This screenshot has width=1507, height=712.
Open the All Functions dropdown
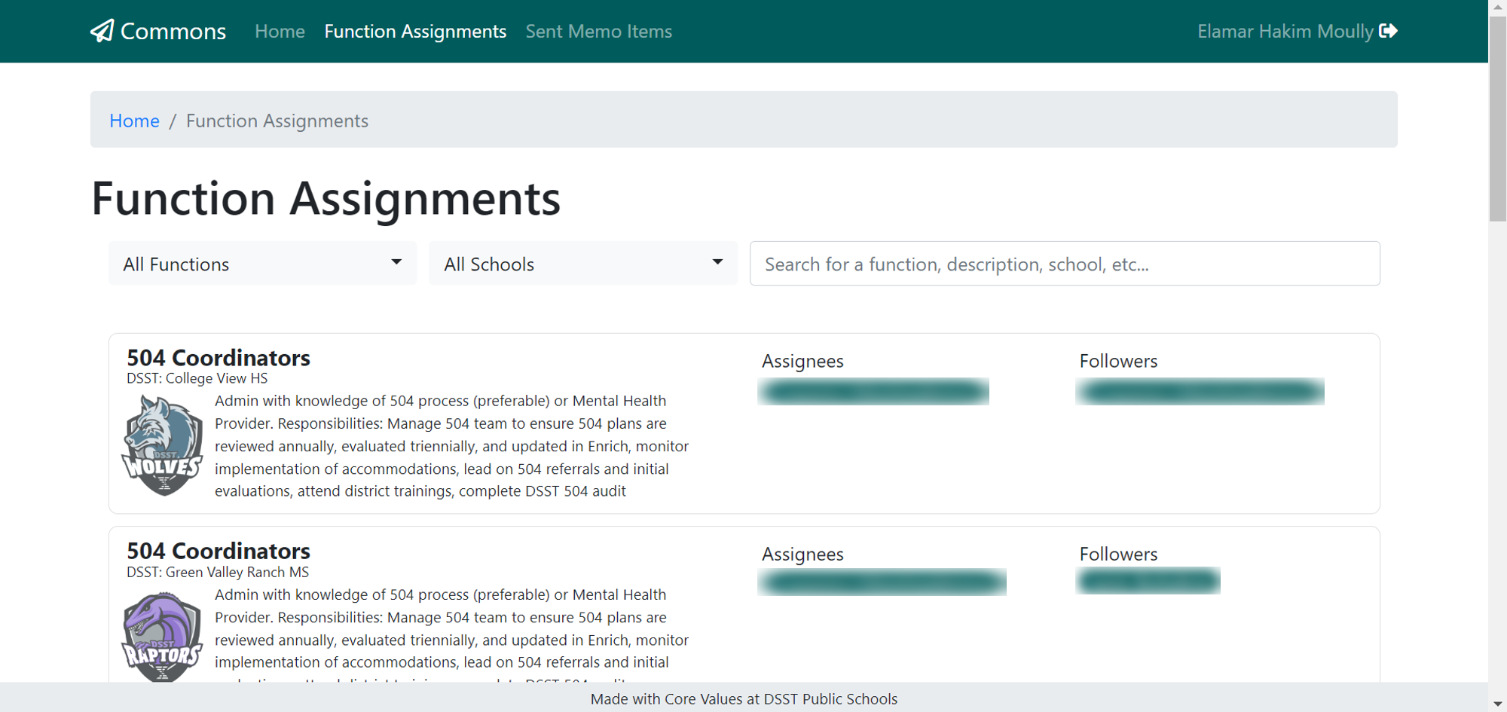[262, 264]
